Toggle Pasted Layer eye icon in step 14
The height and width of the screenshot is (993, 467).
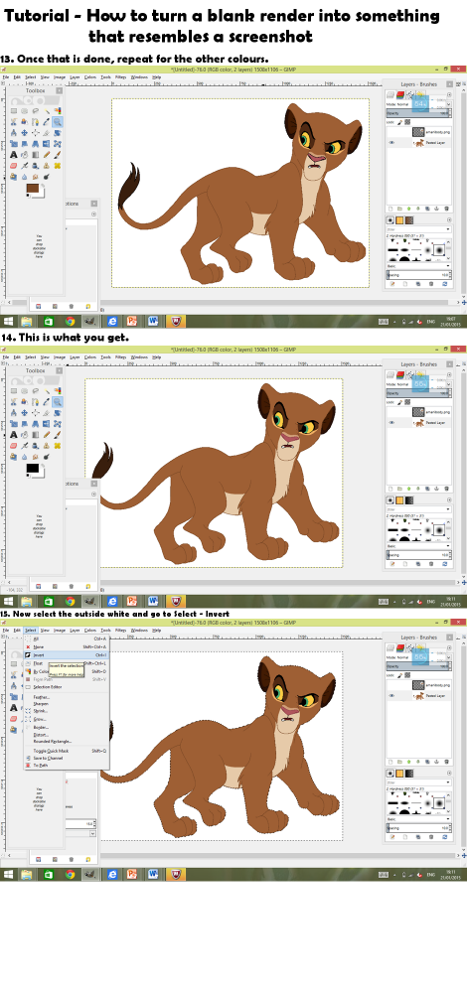(x=391, y=422)
